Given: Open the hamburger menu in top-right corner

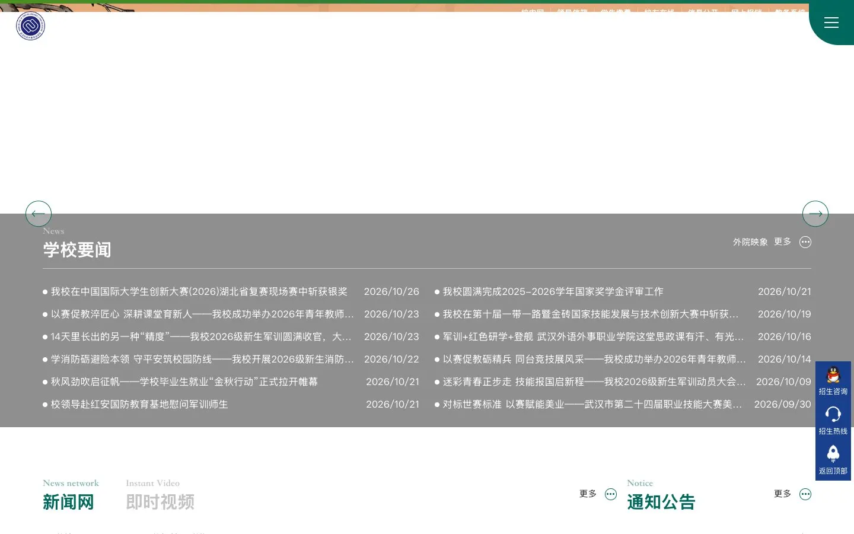Looking at the screenshot, I should [831, 23].
